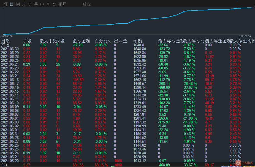Click the 2021.05.20 chart start date
Viewport: 255px width, 167px height.
(7, 36)
